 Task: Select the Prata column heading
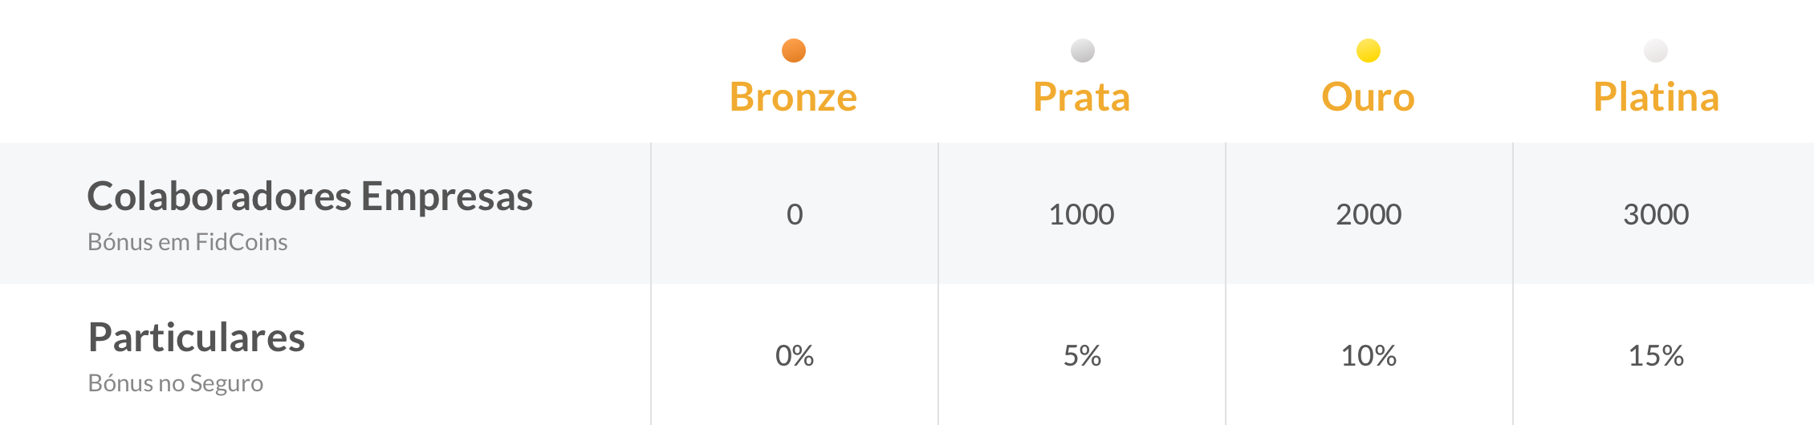(x=1082, y=97)
